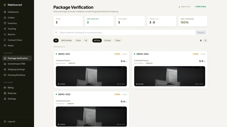Click Export CSV button
The width and height of the screenshot is (227, 127).
pos(184,6)
